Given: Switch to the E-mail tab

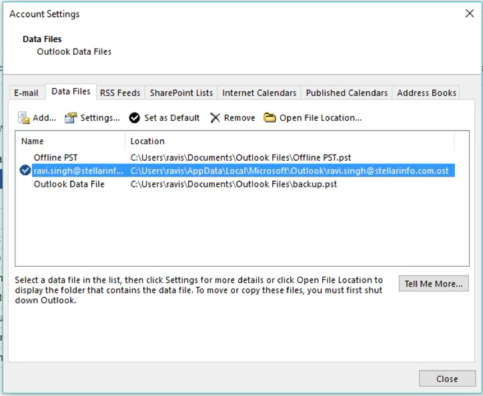Looking at the screenshot, I should click(x=26, y=93).
